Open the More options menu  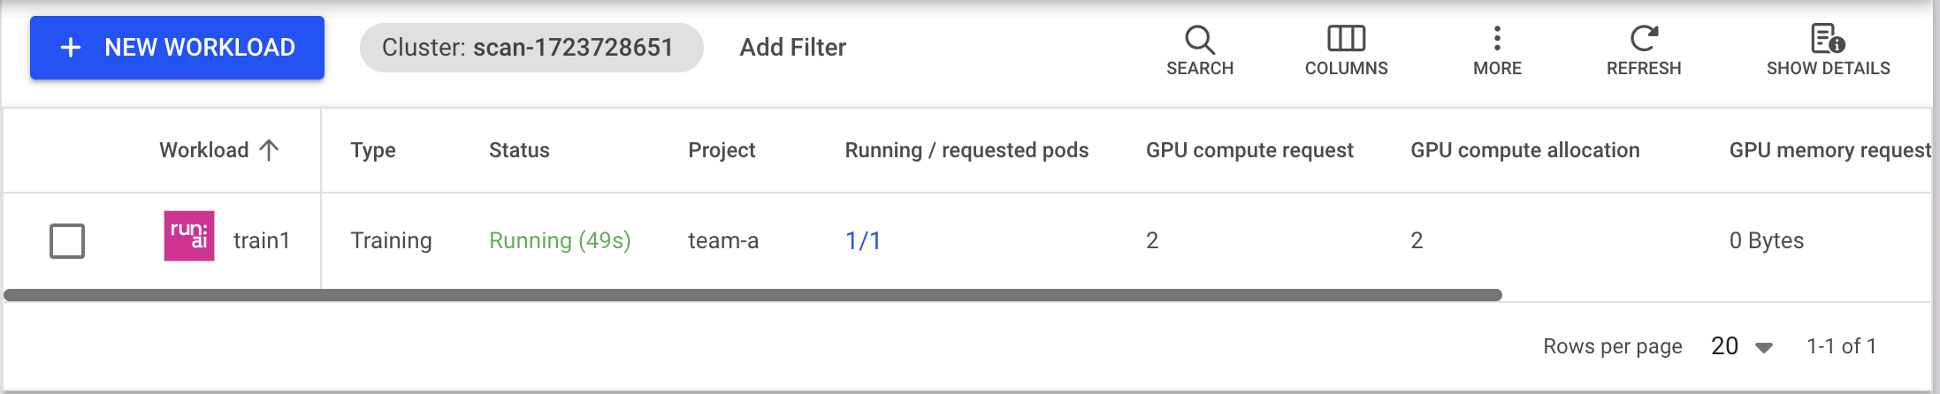pyautogui.click(x=1497, y=50)
